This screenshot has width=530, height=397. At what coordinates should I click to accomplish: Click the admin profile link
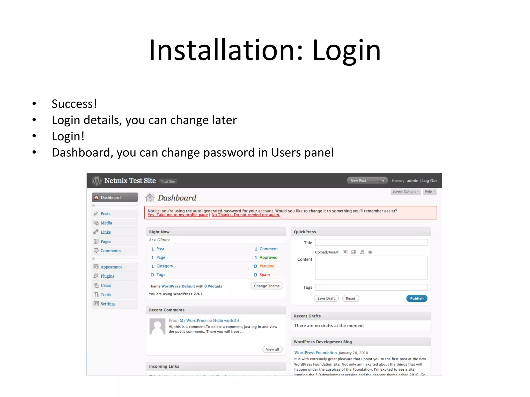pyautogui.click(x=413, y=181)
